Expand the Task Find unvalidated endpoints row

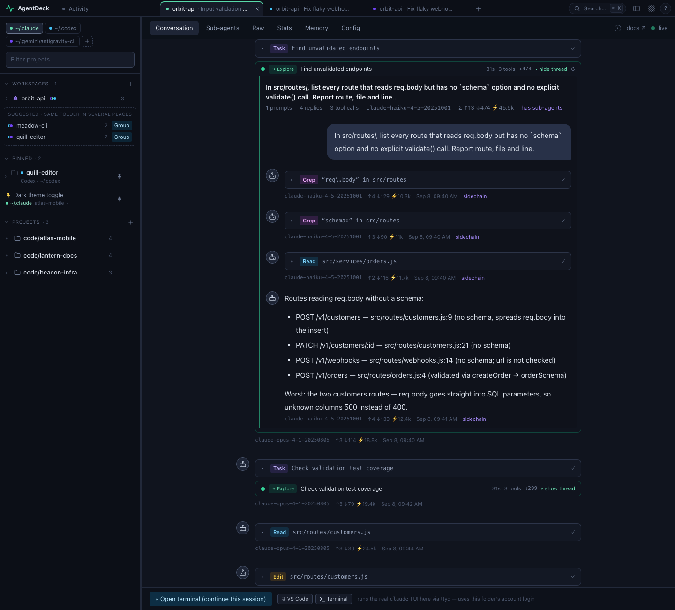[x=418, y=48]
